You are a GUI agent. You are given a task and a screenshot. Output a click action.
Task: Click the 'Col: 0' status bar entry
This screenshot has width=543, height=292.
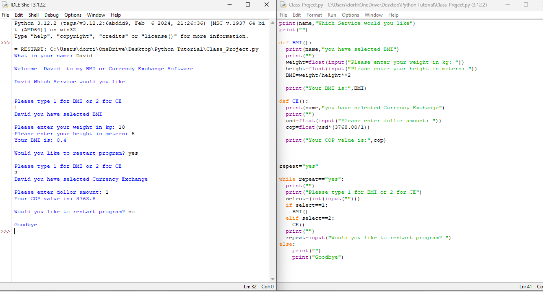click(267, 287)
